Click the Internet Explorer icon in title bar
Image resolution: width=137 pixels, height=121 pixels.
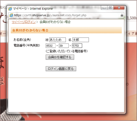(10, 9)
